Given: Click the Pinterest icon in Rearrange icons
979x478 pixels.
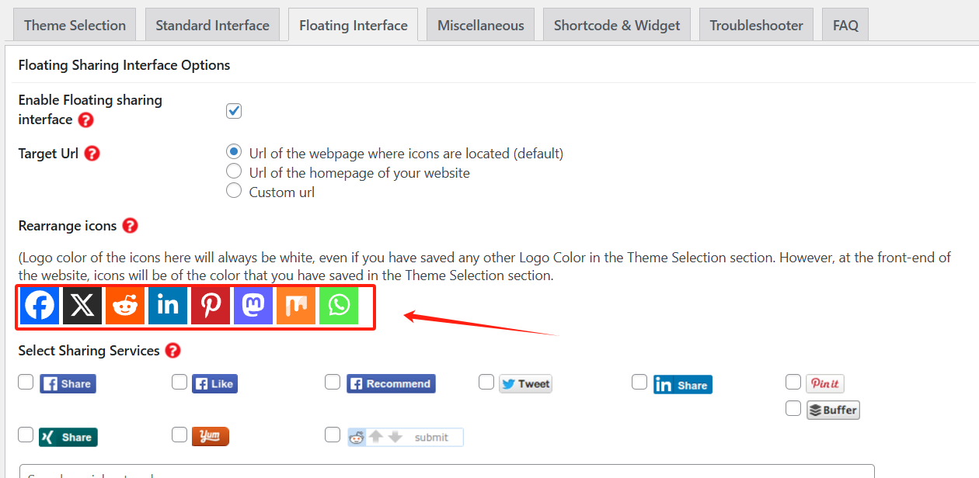Looking at the screenshot, I should coord(210,305).
